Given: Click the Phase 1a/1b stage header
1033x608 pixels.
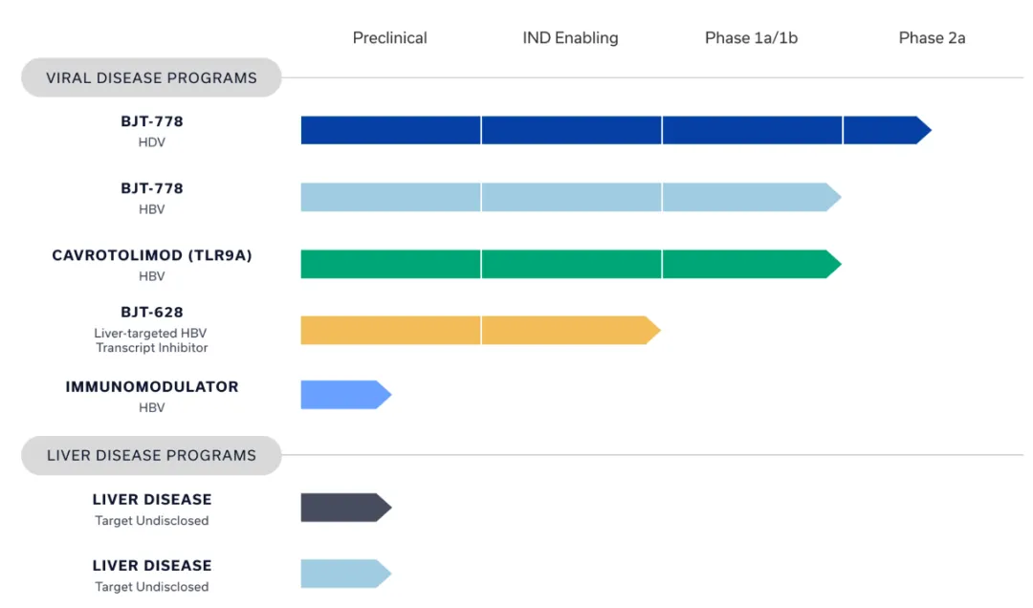Looking at the screenshot, I should [751, 38].
